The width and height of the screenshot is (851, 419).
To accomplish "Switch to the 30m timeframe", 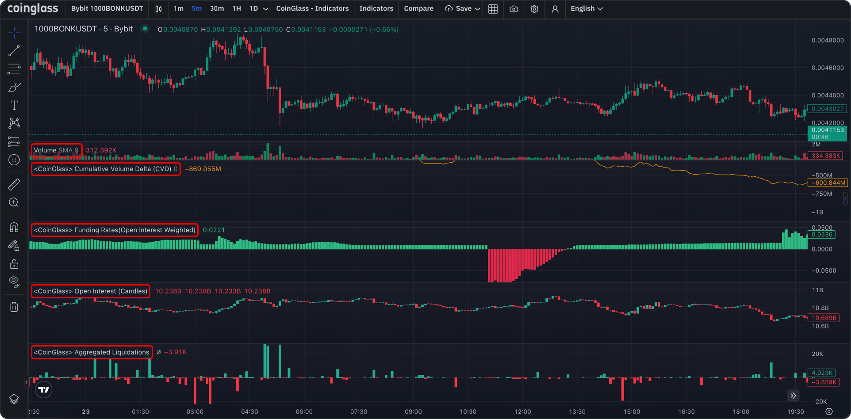I will pos(217,8).
